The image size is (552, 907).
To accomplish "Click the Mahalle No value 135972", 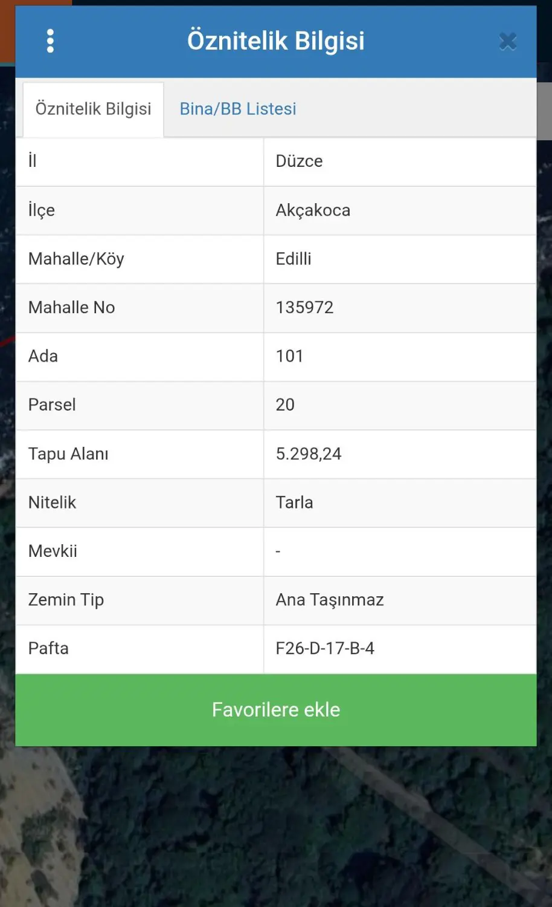I will point(304,308).
